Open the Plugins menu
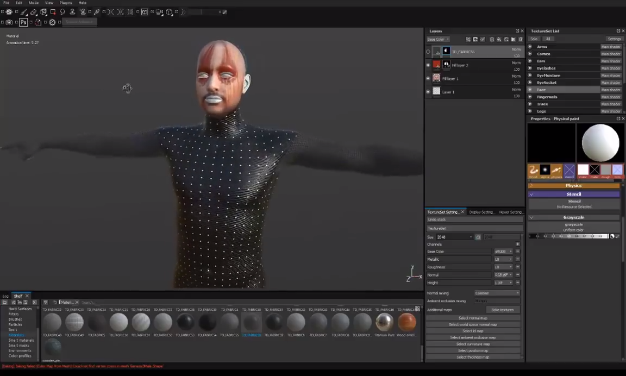The image size is (626, 376). [66, 3]
